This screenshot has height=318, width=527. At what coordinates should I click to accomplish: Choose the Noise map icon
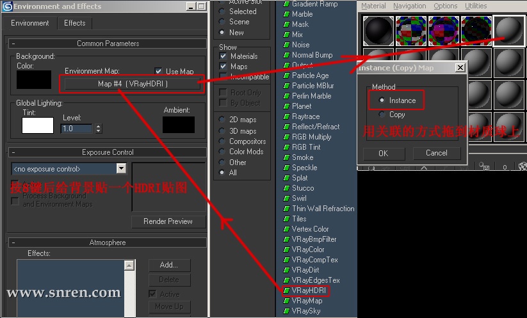coord(286,45)
